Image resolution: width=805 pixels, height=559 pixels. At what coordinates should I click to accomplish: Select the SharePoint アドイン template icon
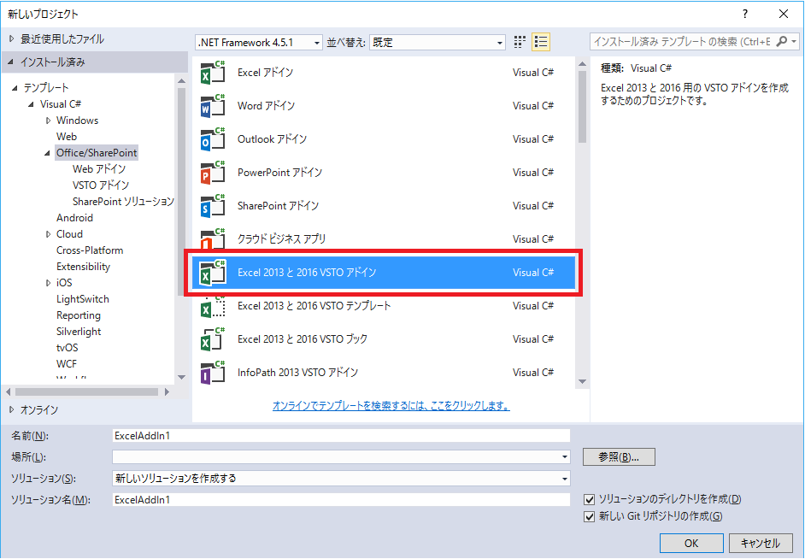(213, 206)
